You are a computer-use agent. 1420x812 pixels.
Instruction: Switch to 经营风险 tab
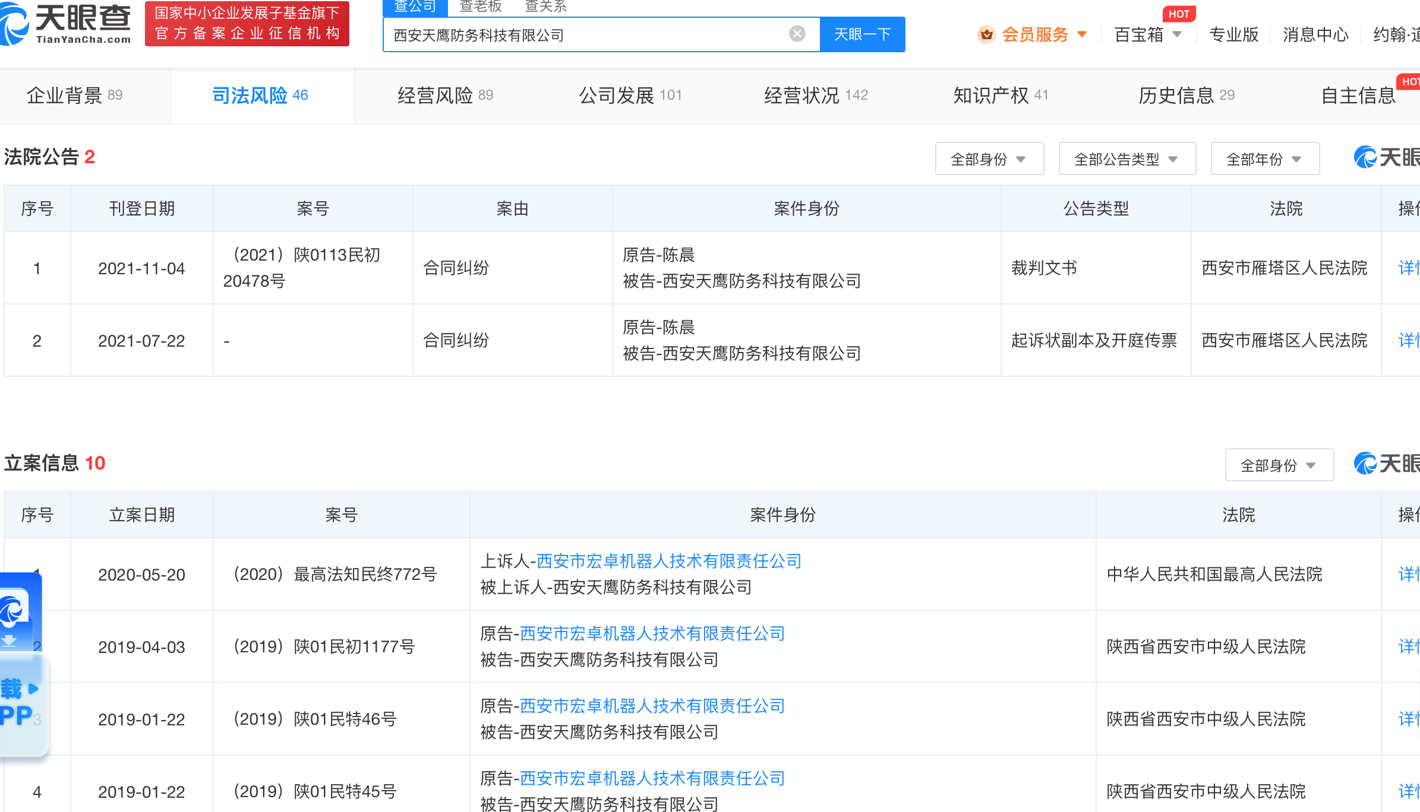point(445,95)
